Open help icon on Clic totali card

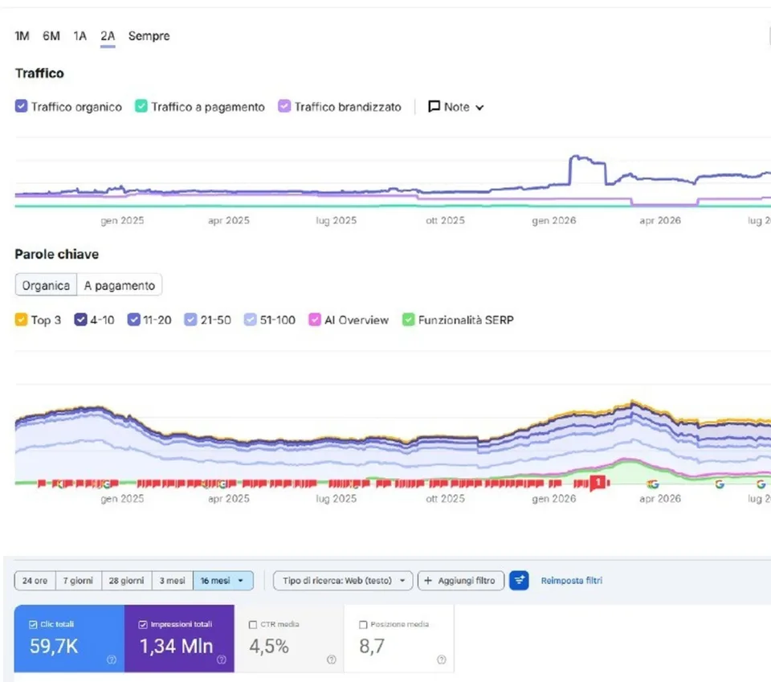[112, 660]
